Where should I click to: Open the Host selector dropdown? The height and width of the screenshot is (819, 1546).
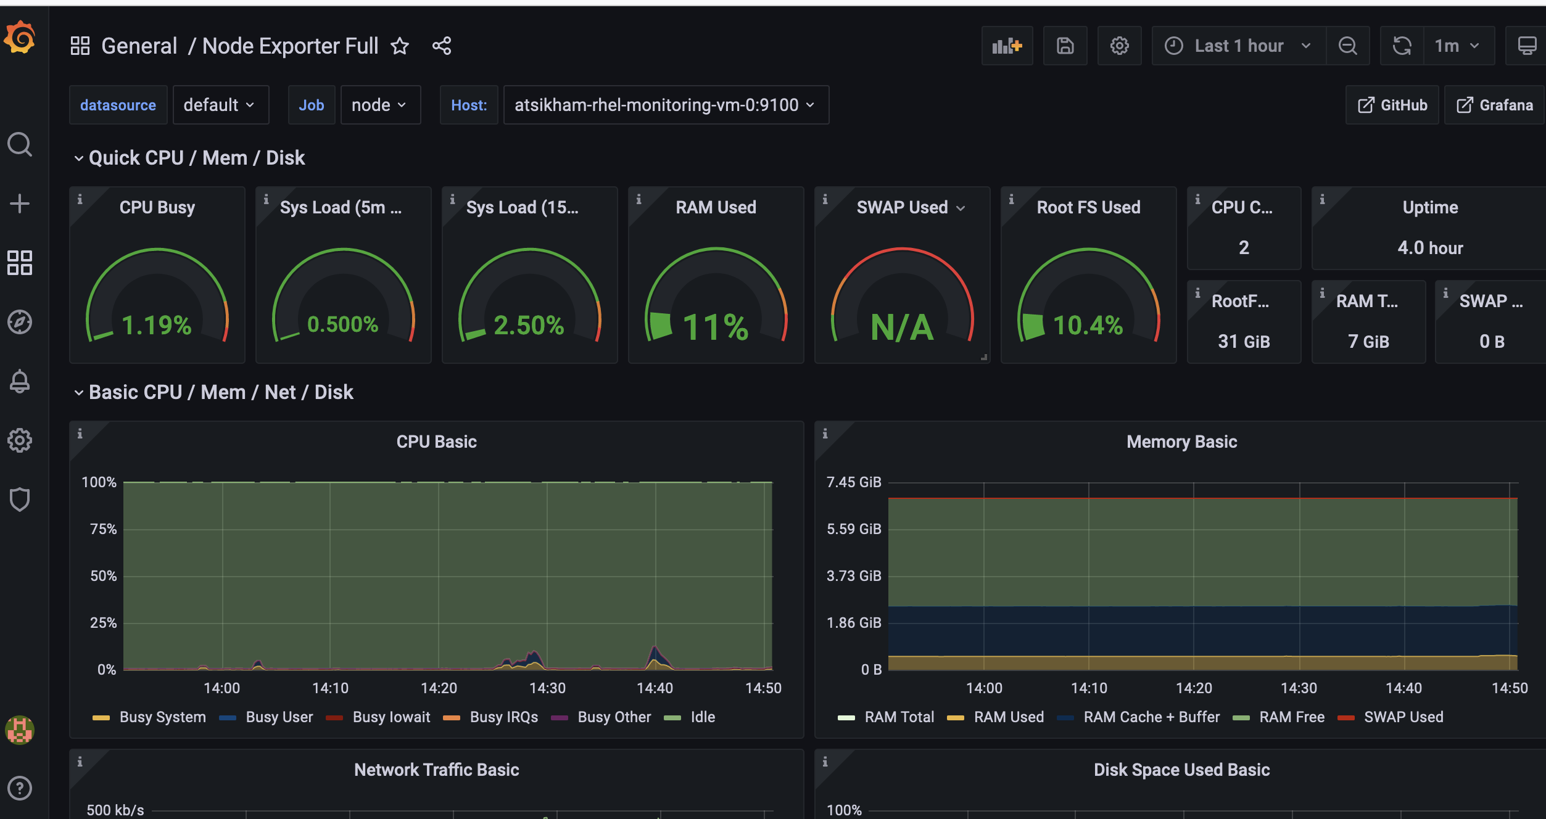point(665,105)
